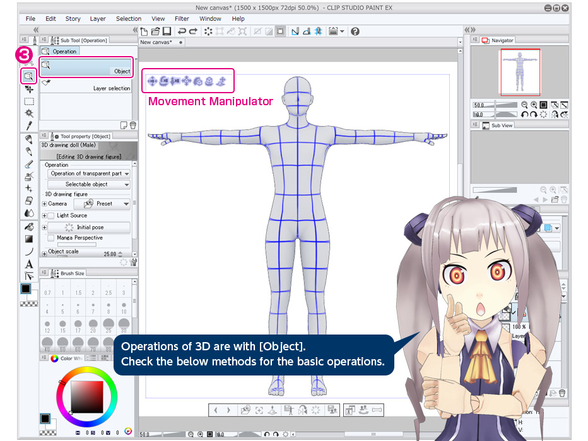Viewport: 588px width, 441px height.
Task: Tick the Manga Perspective checkbox
Action: (51, 238)
